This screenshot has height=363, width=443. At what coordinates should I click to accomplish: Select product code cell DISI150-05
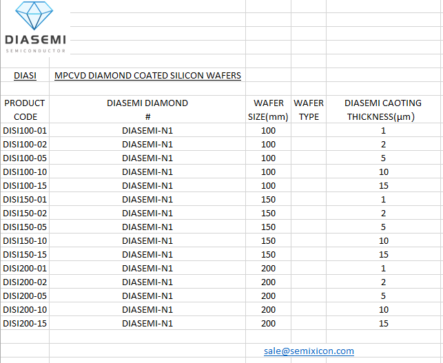(x=25, y=227)
